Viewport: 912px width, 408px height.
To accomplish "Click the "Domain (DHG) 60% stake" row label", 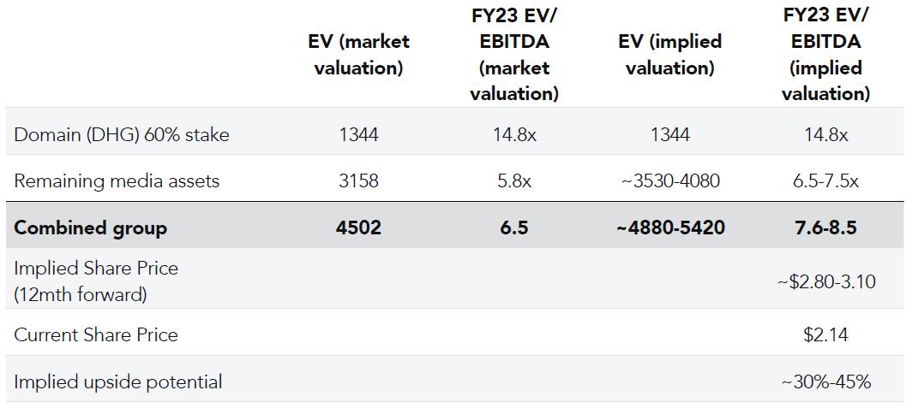I will [x=122, y=134].
